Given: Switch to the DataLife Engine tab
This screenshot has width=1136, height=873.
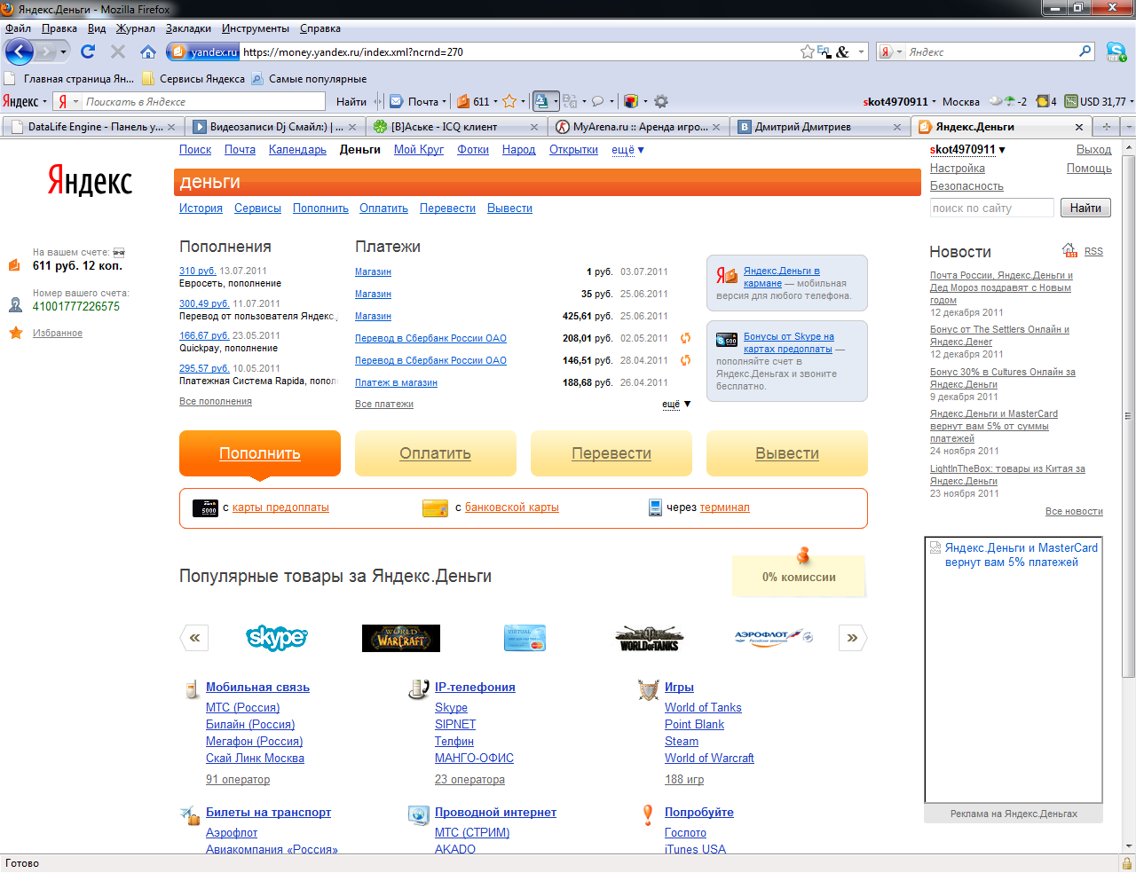Looking at the screenshot, I should pyautogui.click(x=94, y=127).
